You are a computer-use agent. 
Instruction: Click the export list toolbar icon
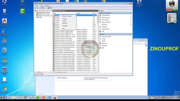[x=46, y=8]
